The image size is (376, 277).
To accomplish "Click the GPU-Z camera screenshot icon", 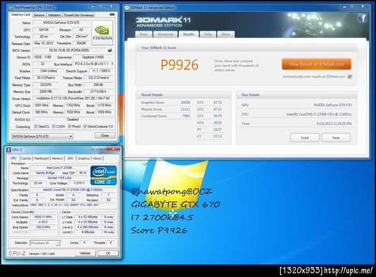I will [112, 14].
